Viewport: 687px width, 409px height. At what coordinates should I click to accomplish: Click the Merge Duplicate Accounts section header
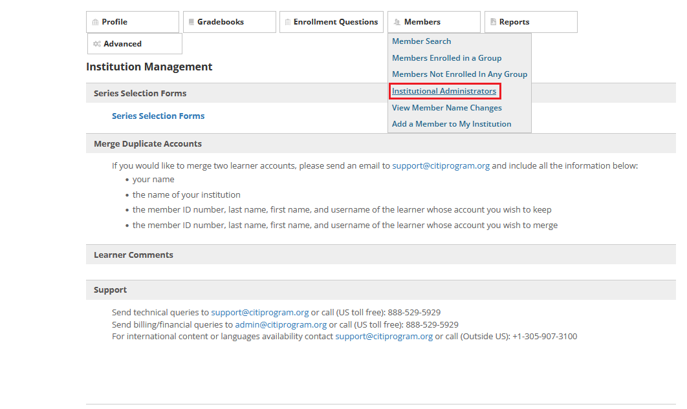[x=381, y=143]
